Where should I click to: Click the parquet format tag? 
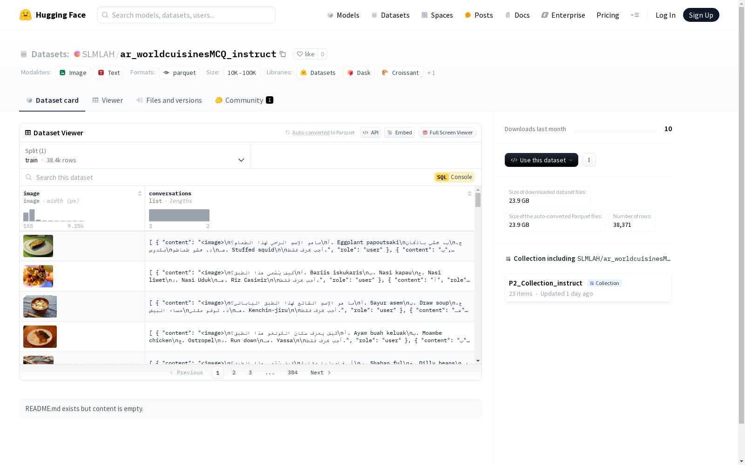[x=179, y=73]
